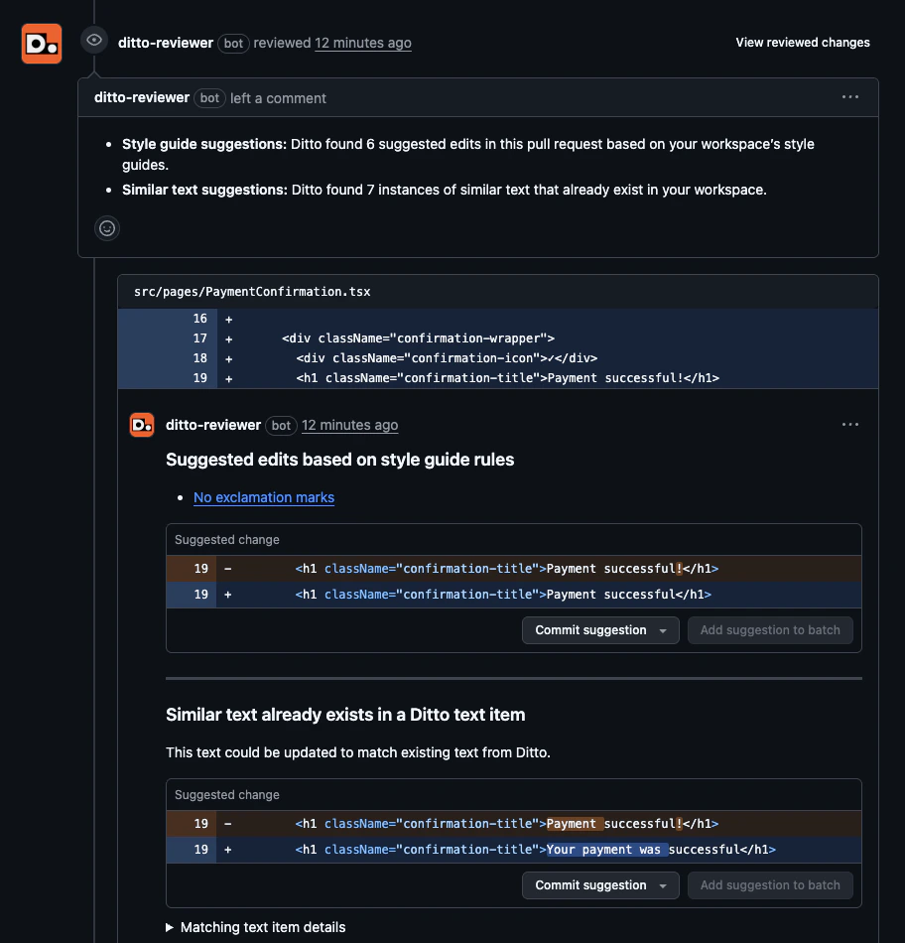The image size is (905, 943).
Task: Click the ditto-reviewer avatar at the top
Action: [41, 43]
